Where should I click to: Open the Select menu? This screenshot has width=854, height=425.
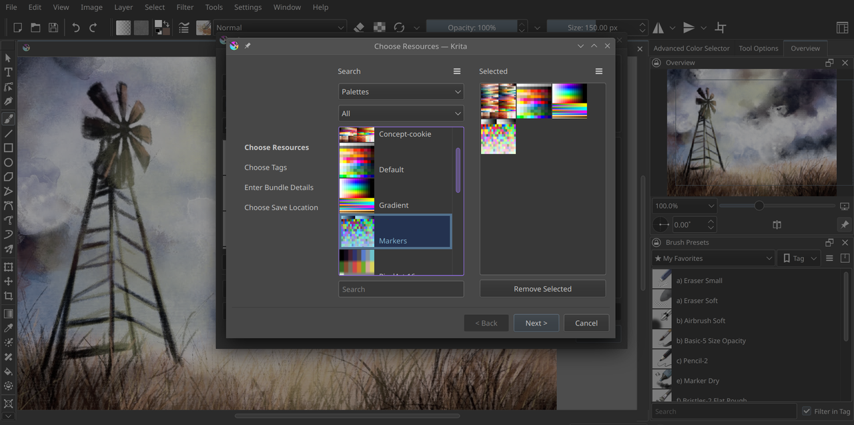(155, 7)
